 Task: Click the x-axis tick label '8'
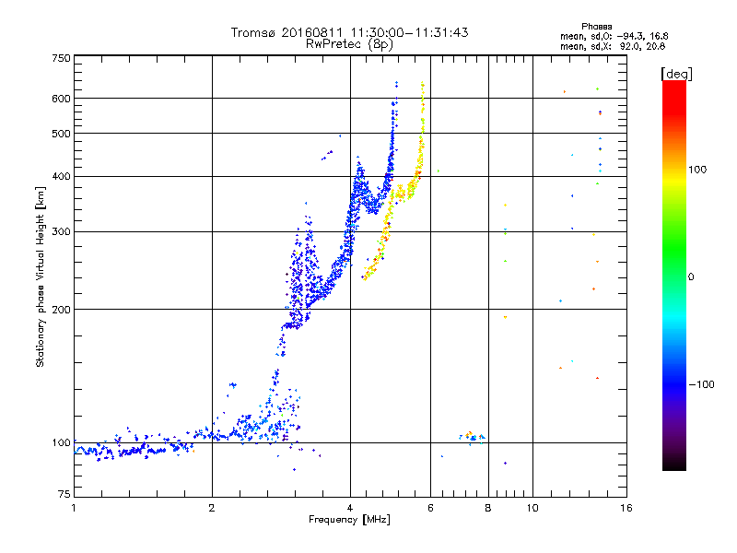coord(488,508)
